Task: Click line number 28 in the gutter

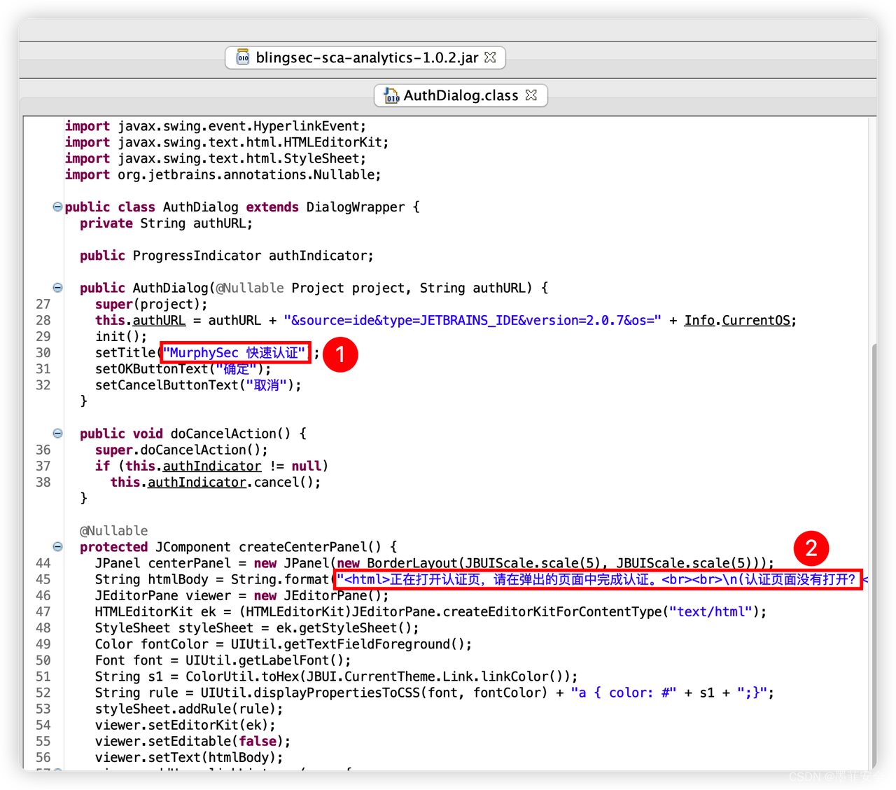Action: point(43,320)
